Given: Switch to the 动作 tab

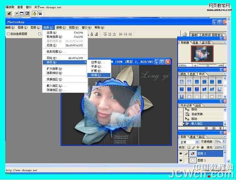Looking at the screenshot, I should 198,105.
